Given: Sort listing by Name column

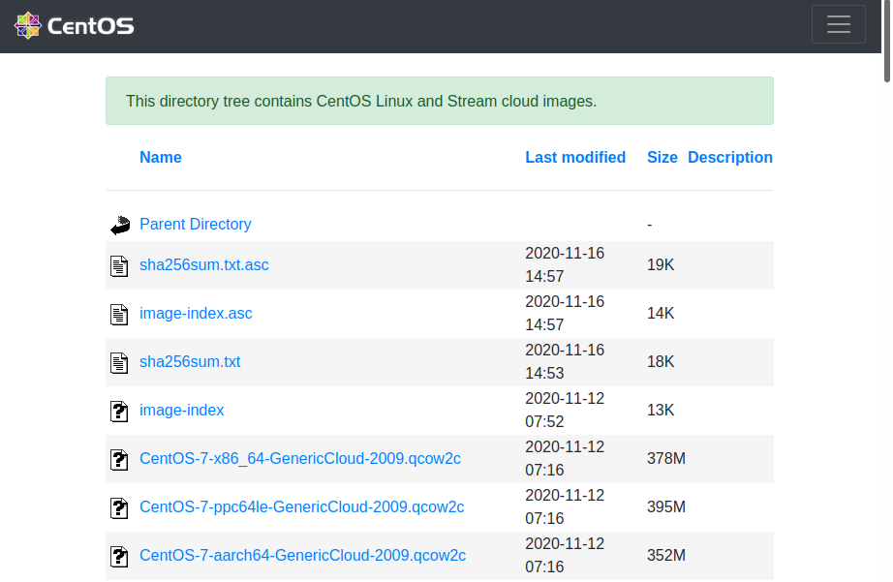Looking at the screenshot, I should click(x=161, y=157).
